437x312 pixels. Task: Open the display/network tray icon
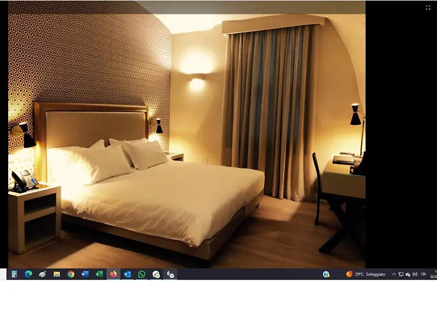(x=401, y=275)
